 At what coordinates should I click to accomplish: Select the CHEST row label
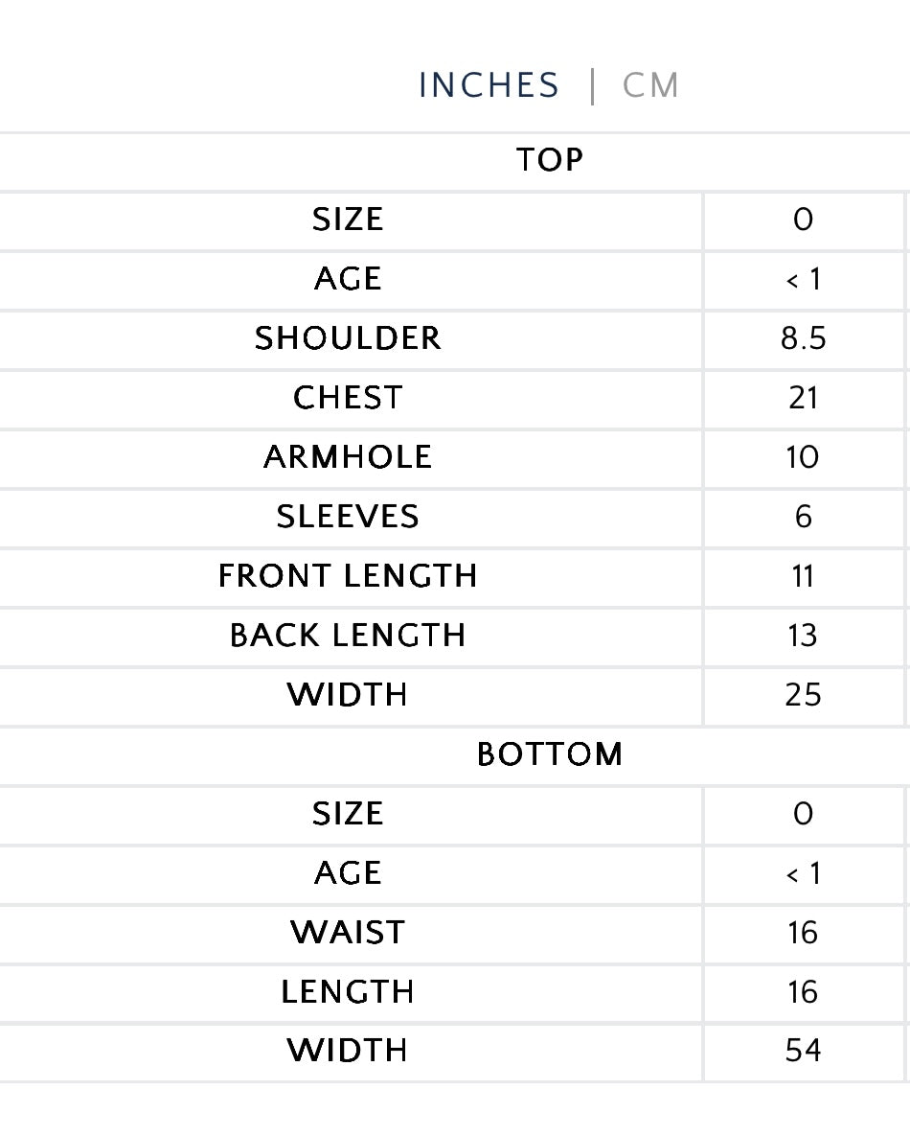pos(348,398)
